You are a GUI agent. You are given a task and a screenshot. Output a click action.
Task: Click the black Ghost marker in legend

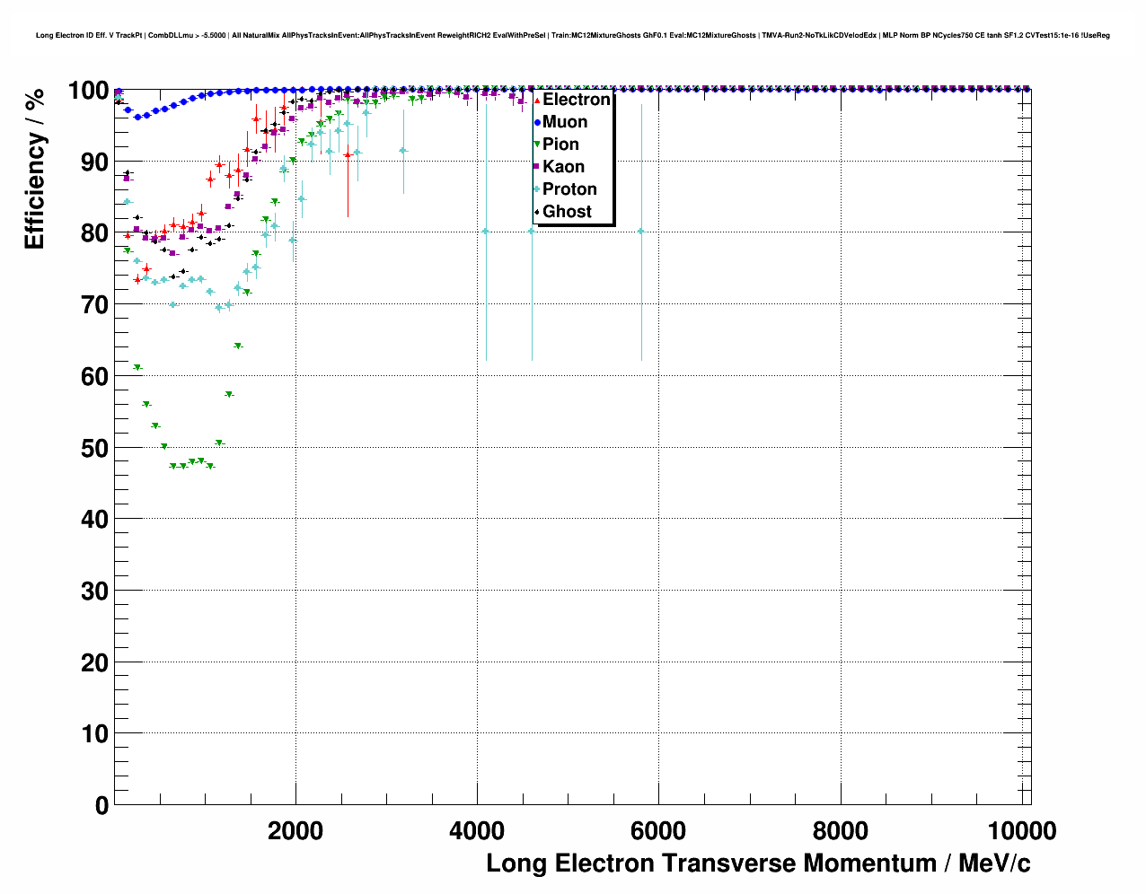tap(537, 212)
